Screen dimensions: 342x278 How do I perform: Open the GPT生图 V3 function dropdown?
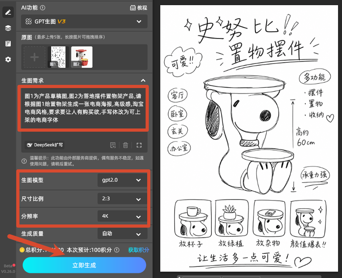coord(84,21)
